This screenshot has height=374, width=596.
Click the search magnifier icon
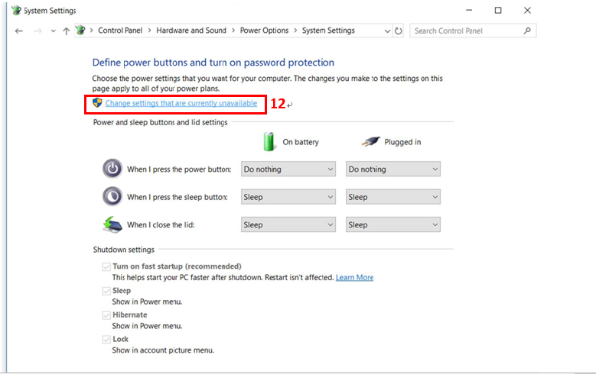(527, 31)
